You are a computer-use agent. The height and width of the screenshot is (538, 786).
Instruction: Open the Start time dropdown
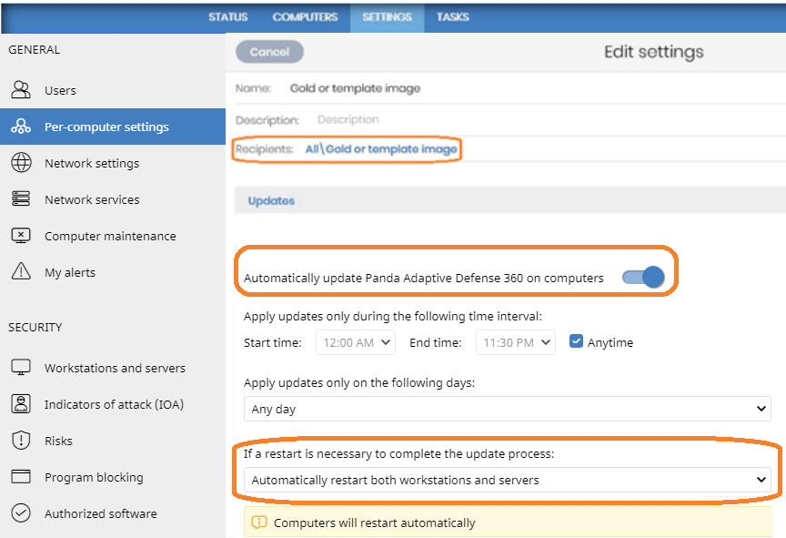[x=356, y=342]
